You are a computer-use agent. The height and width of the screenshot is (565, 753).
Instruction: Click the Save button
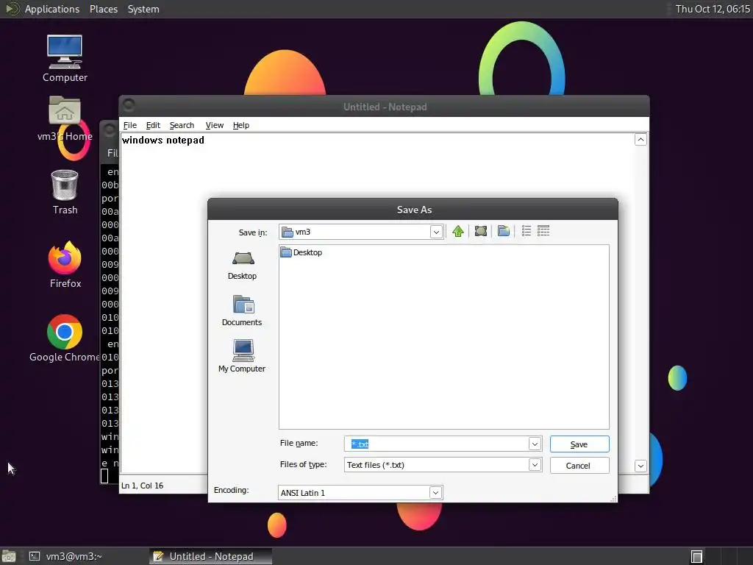[579, 444]
